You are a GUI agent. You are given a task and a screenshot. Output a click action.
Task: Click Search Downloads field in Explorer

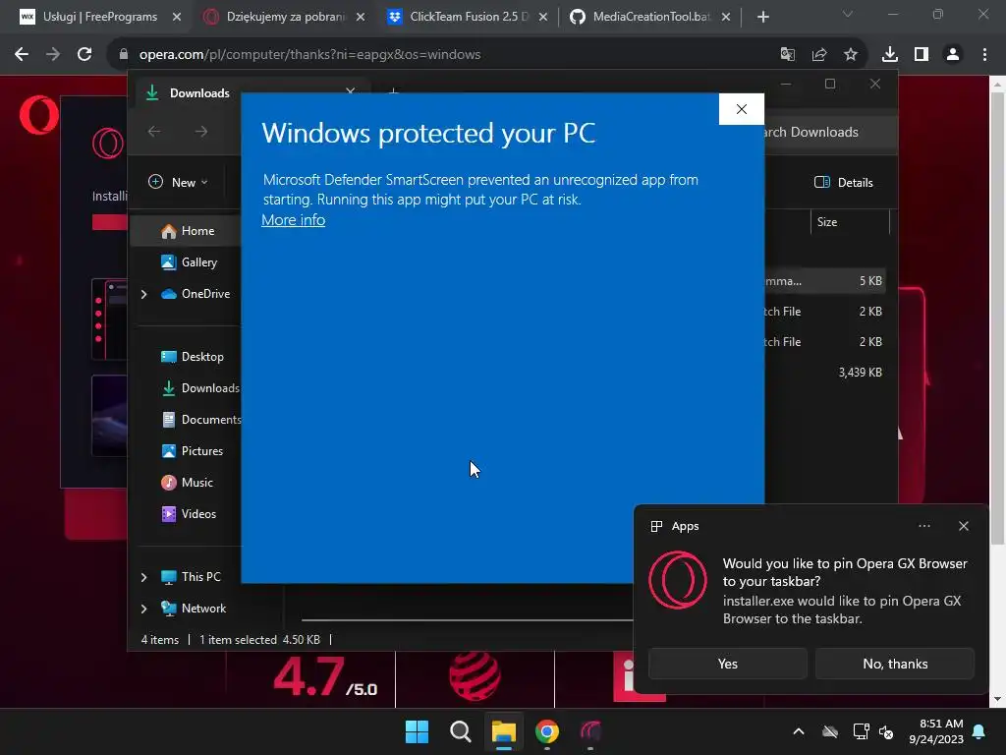829,133
